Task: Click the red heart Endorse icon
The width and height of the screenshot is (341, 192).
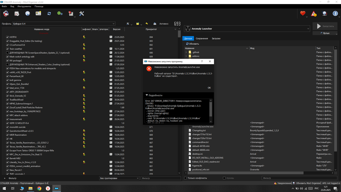Action: point(303,14)
